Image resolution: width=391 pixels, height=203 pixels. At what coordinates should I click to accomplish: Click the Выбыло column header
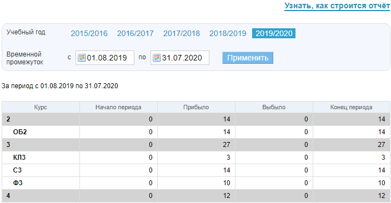[x=274, y=107]
